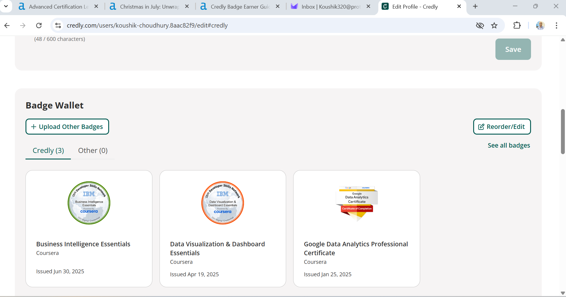The width and height of the screenshot is (566, 297).
Task: Open a new tab with the plus icon
Action: [x=475, y=6]
